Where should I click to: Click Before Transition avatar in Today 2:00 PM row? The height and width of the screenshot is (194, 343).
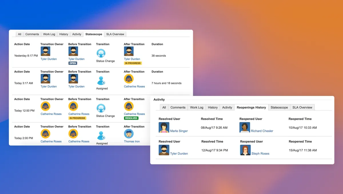coord(73,134)
